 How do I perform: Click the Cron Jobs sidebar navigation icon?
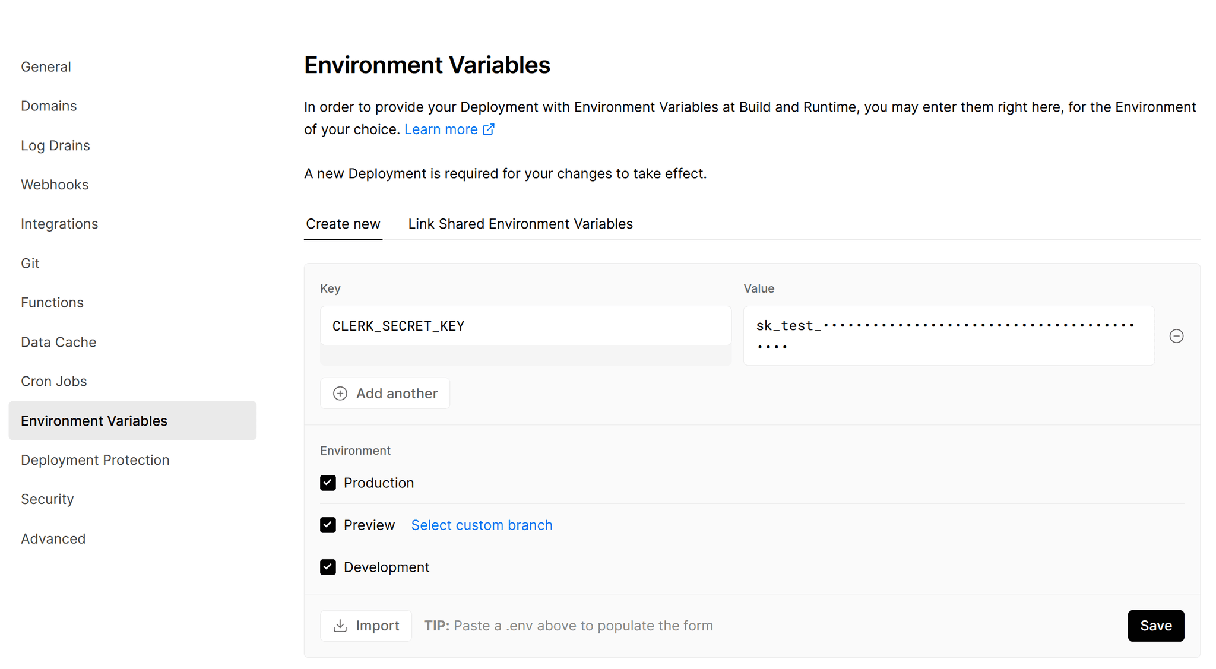(x=53, y=381)
